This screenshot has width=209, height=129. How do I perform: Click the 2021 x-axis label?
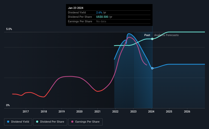(x=97, y=111)
